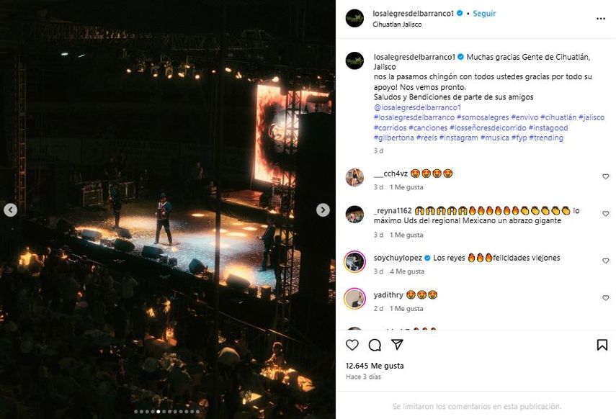Go to the next carousel photo
The width and height of the screenshot is (616, 419).
tap(323, 209)
